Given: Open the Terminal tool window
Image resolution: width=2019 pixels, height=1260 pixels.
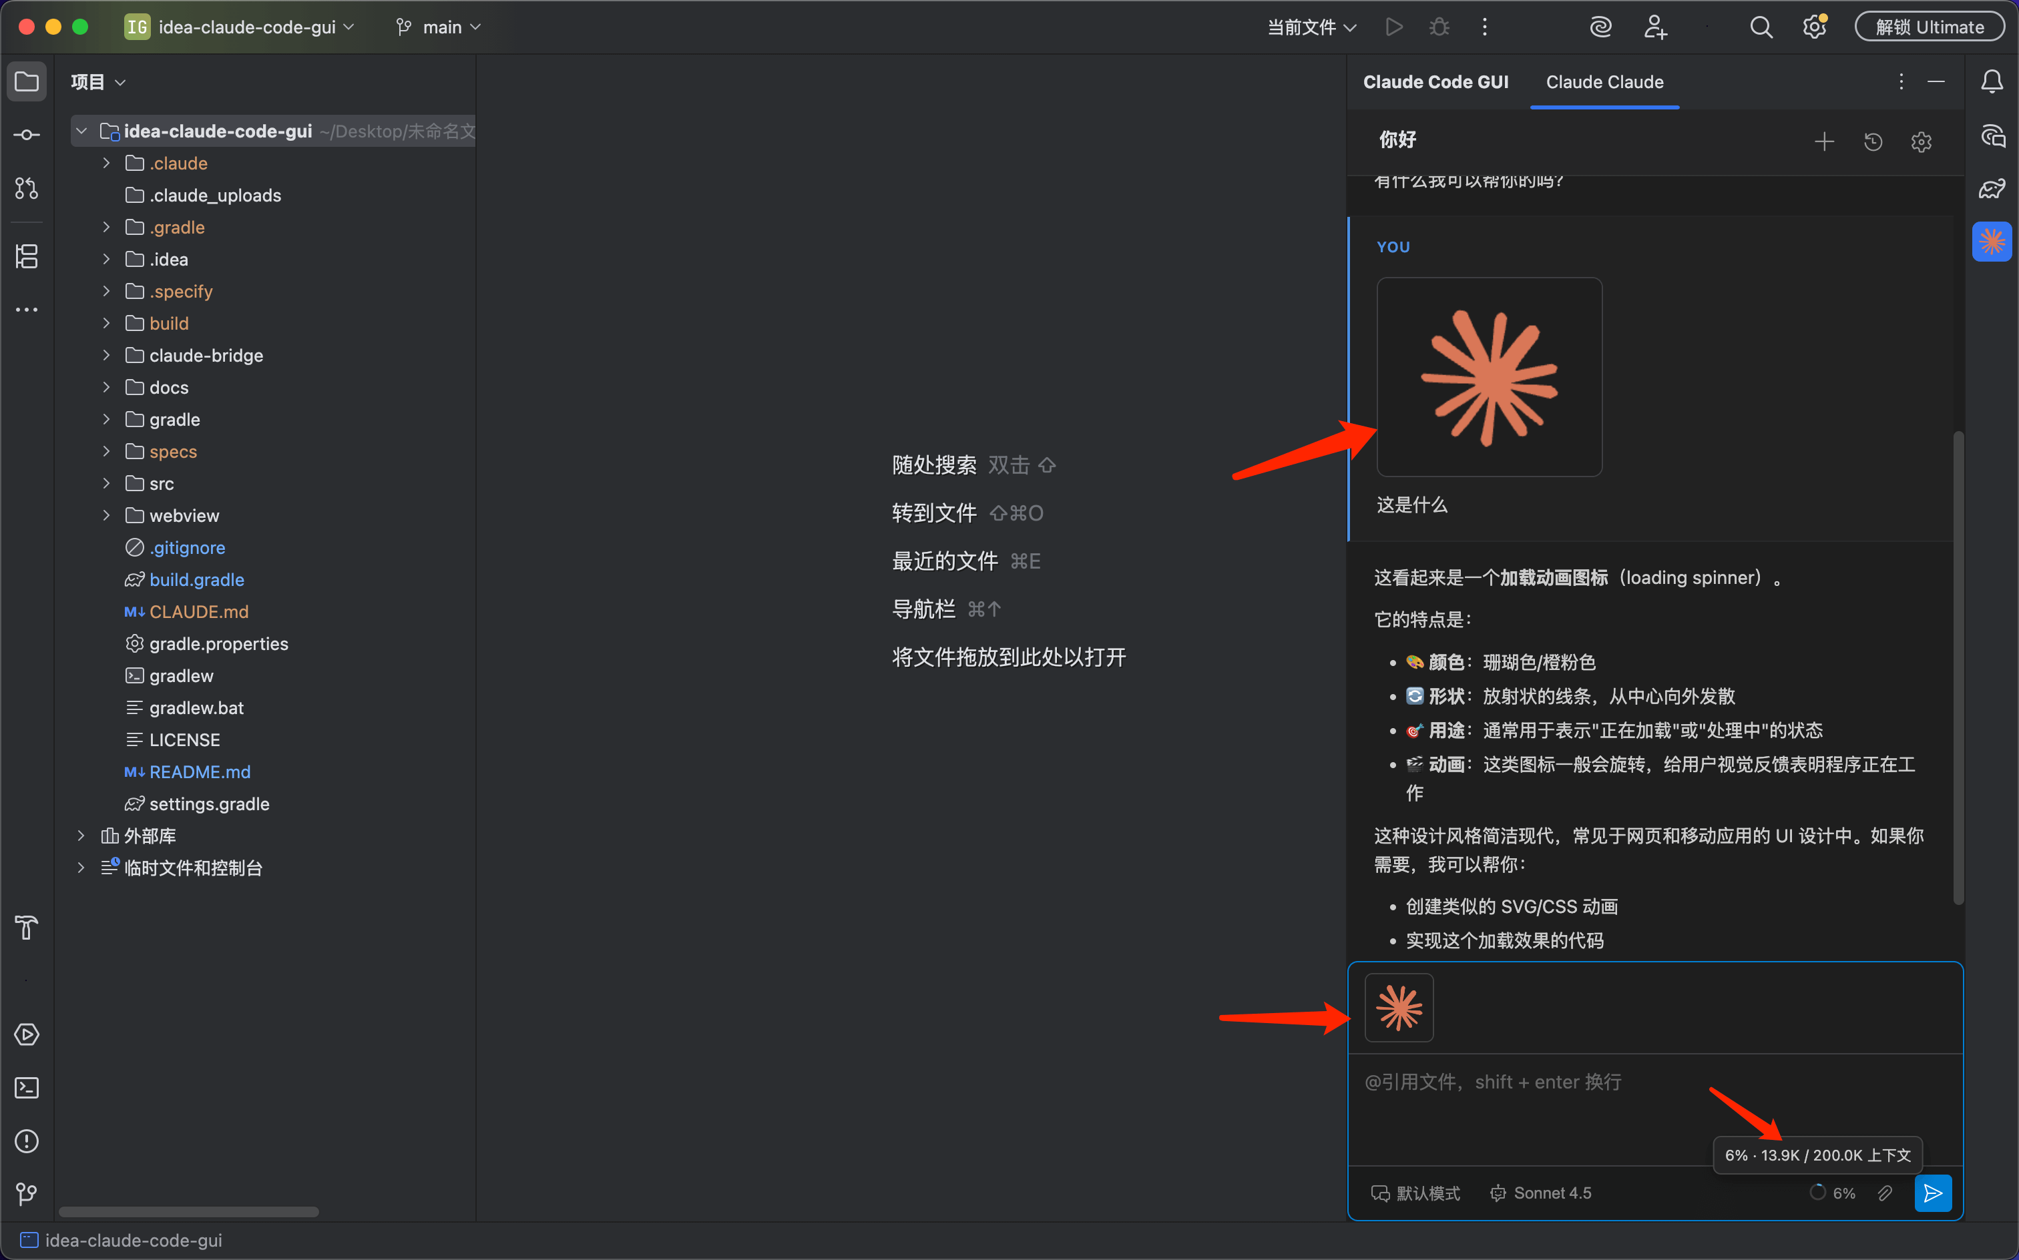Looking at the screenshot, I should coord(26,1088).
